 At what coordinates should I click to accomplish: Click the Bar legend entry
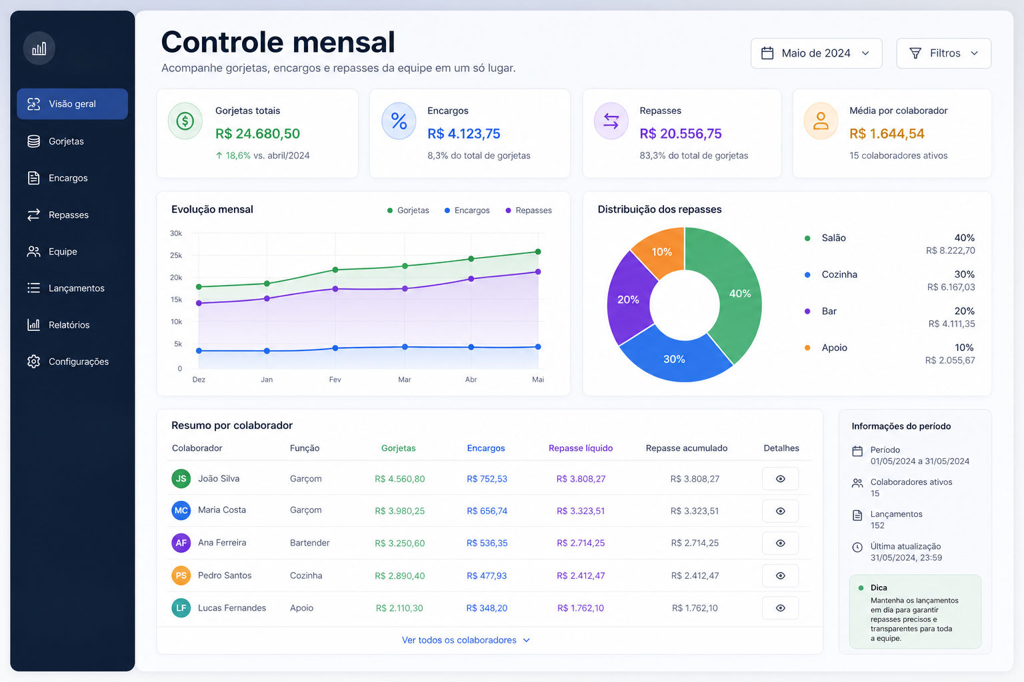(890, 317)
